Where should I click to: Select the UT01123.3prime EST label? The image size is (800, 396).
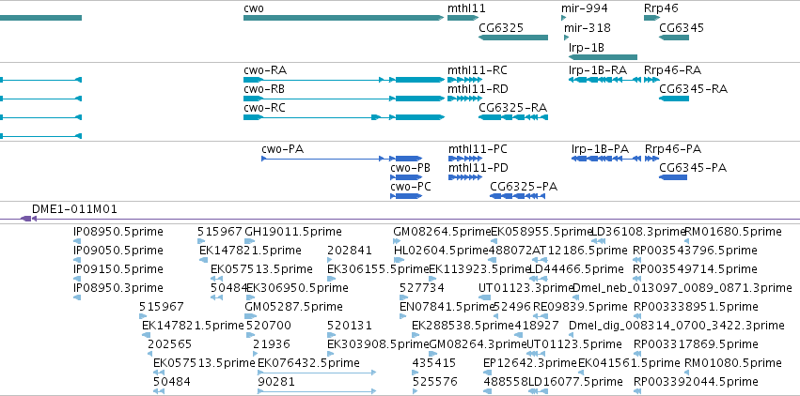(526, 288)
